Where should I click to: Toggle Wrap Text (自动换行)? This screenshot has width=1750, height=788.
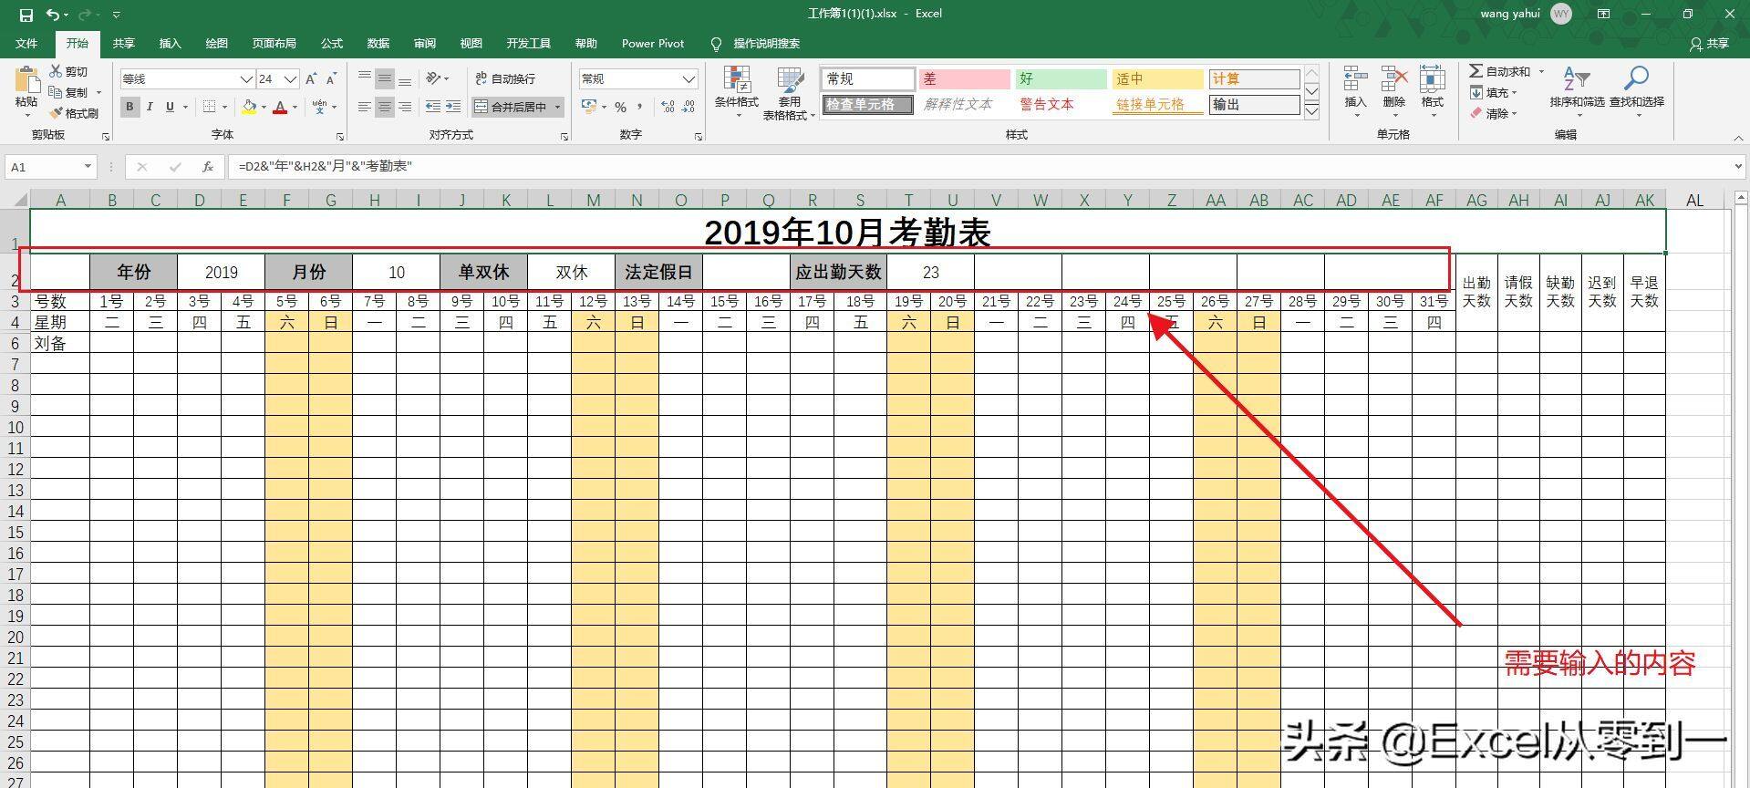tap(505, 79)
